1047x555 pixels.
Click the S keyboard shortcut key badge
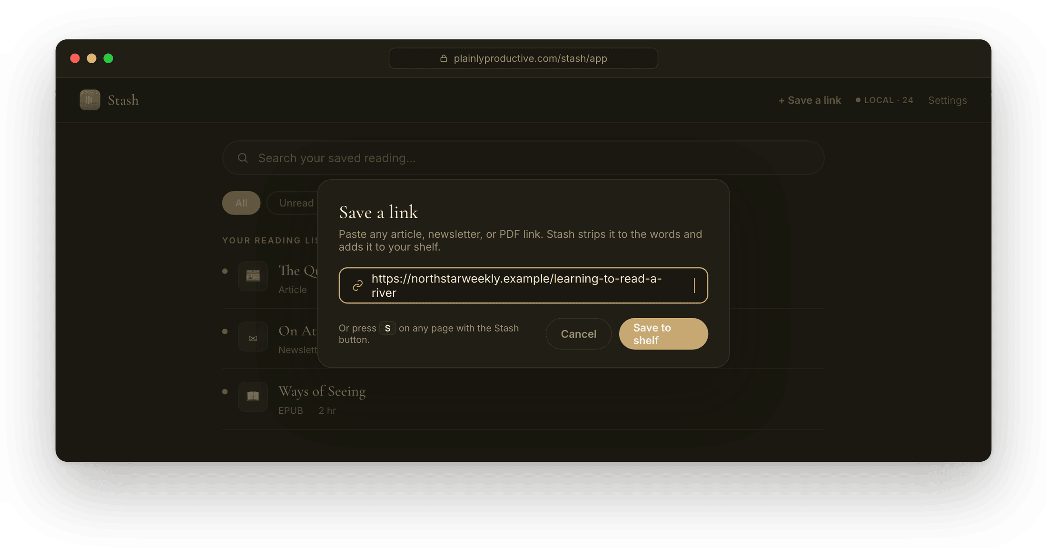tap(387, 328)
